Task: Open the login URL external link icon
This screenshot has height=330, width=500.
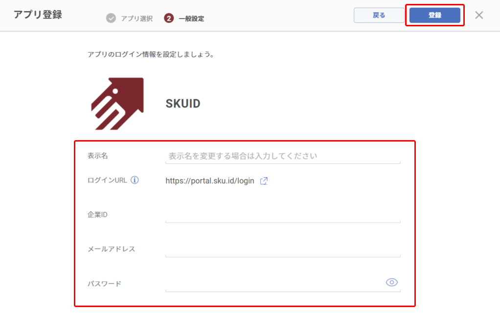Action: pos(264,181)
